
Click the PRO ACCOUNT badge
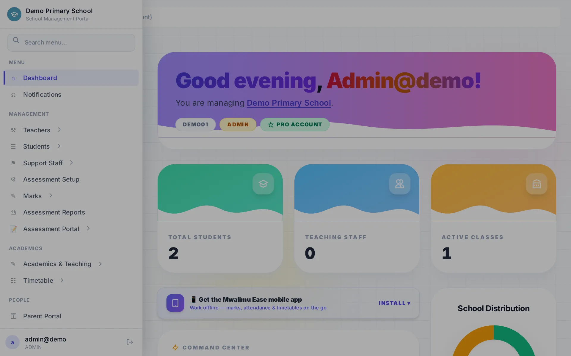(x=295, y=125)
